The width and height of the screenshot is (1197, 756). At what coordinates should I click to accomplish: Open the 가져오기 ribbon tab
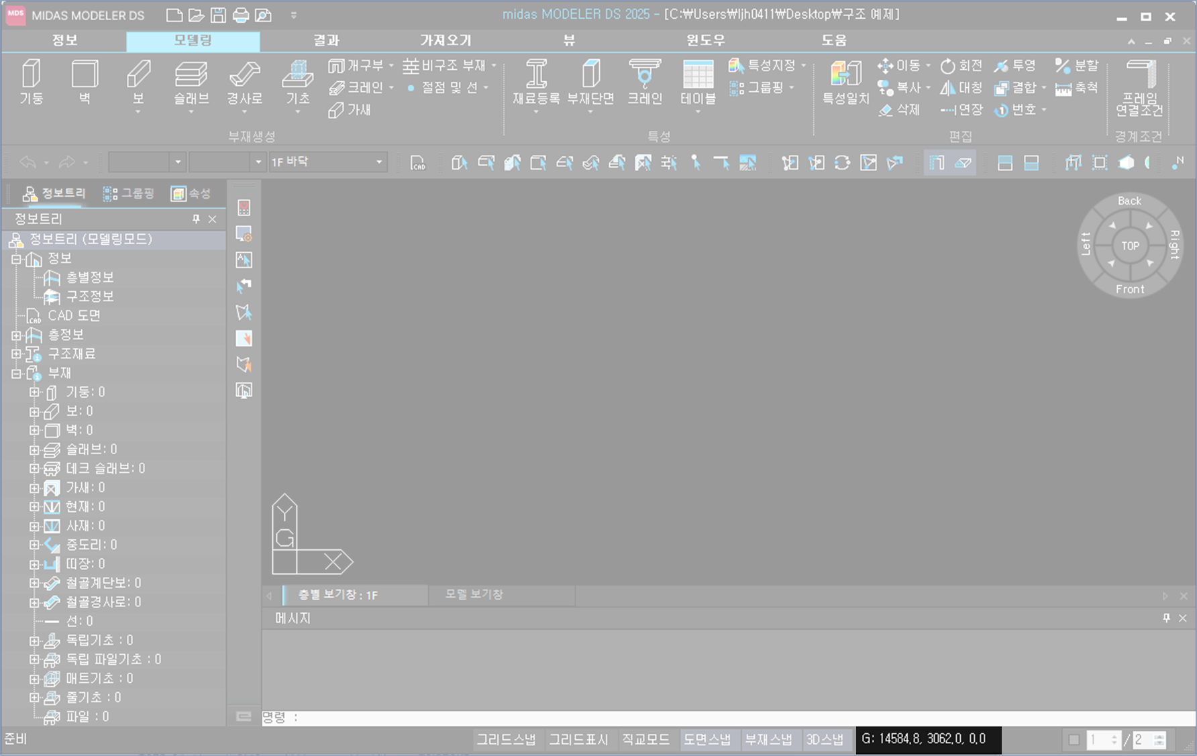point(446,40)
